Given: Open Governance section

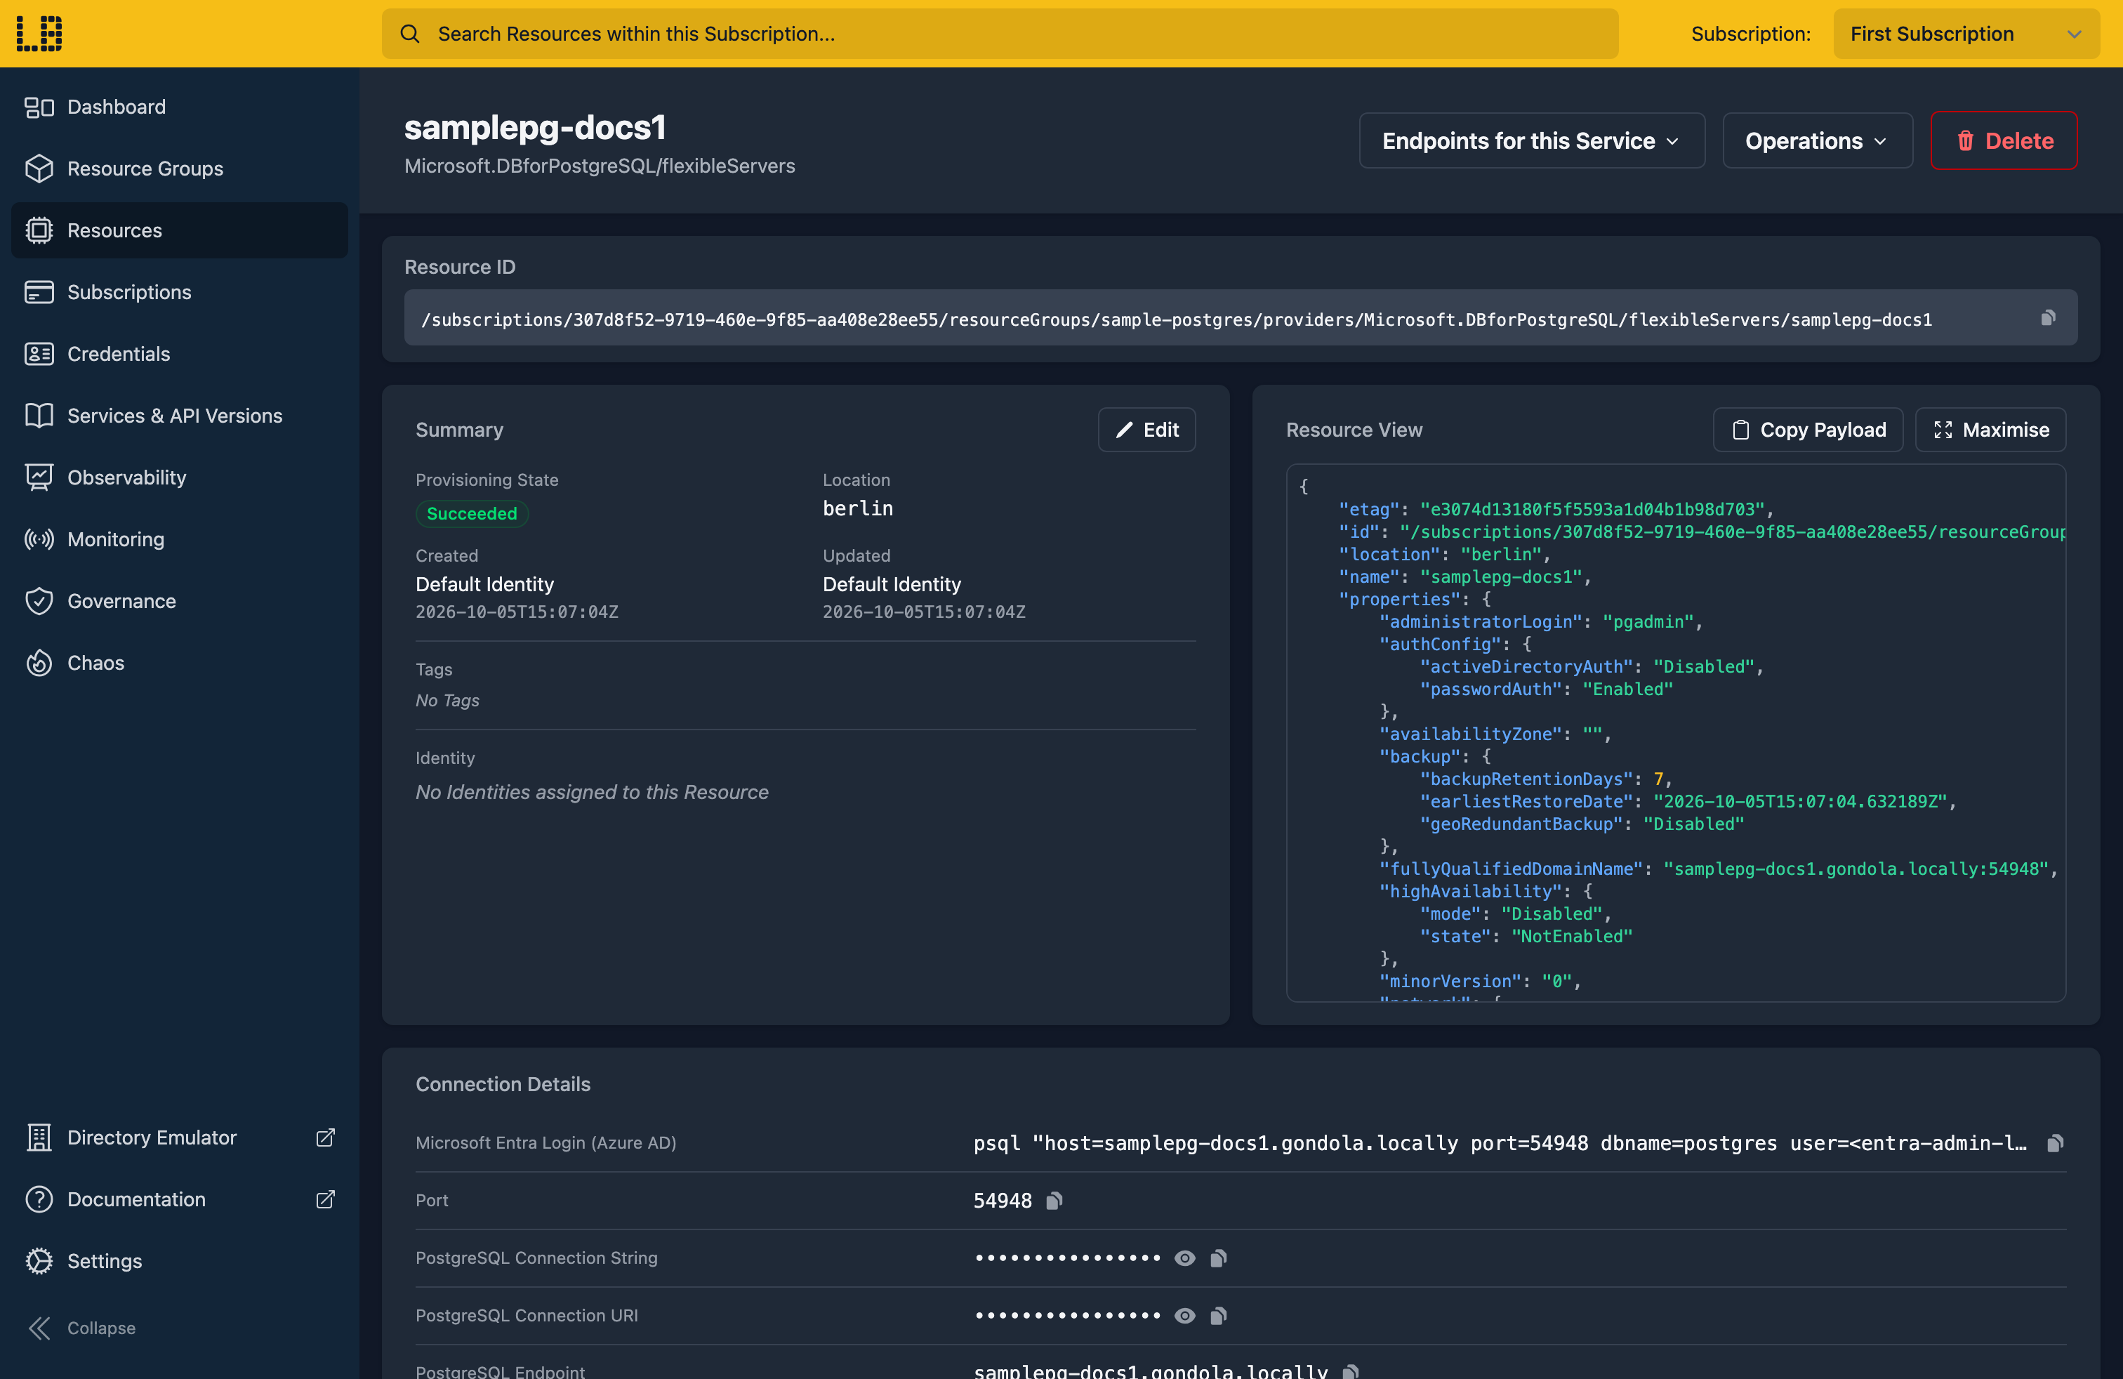Looking at the screenshot, I should 179,601.
